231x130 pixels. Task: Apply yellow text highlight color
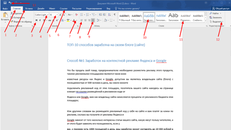68,20
